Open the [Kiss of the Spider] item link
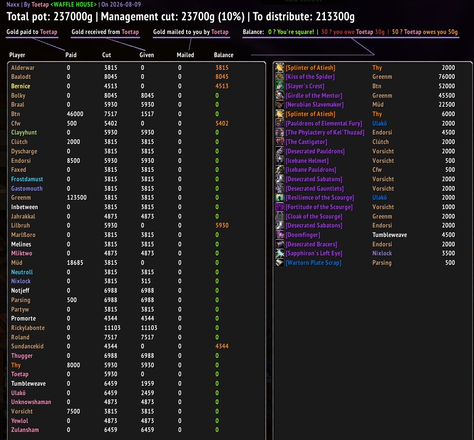The height and width of the screenshot is (440, 474). [310, 77]
